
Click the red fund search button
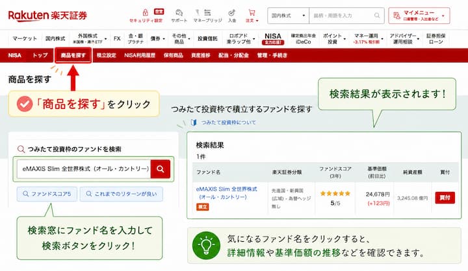pyautogui.click(x=161, y=169)
